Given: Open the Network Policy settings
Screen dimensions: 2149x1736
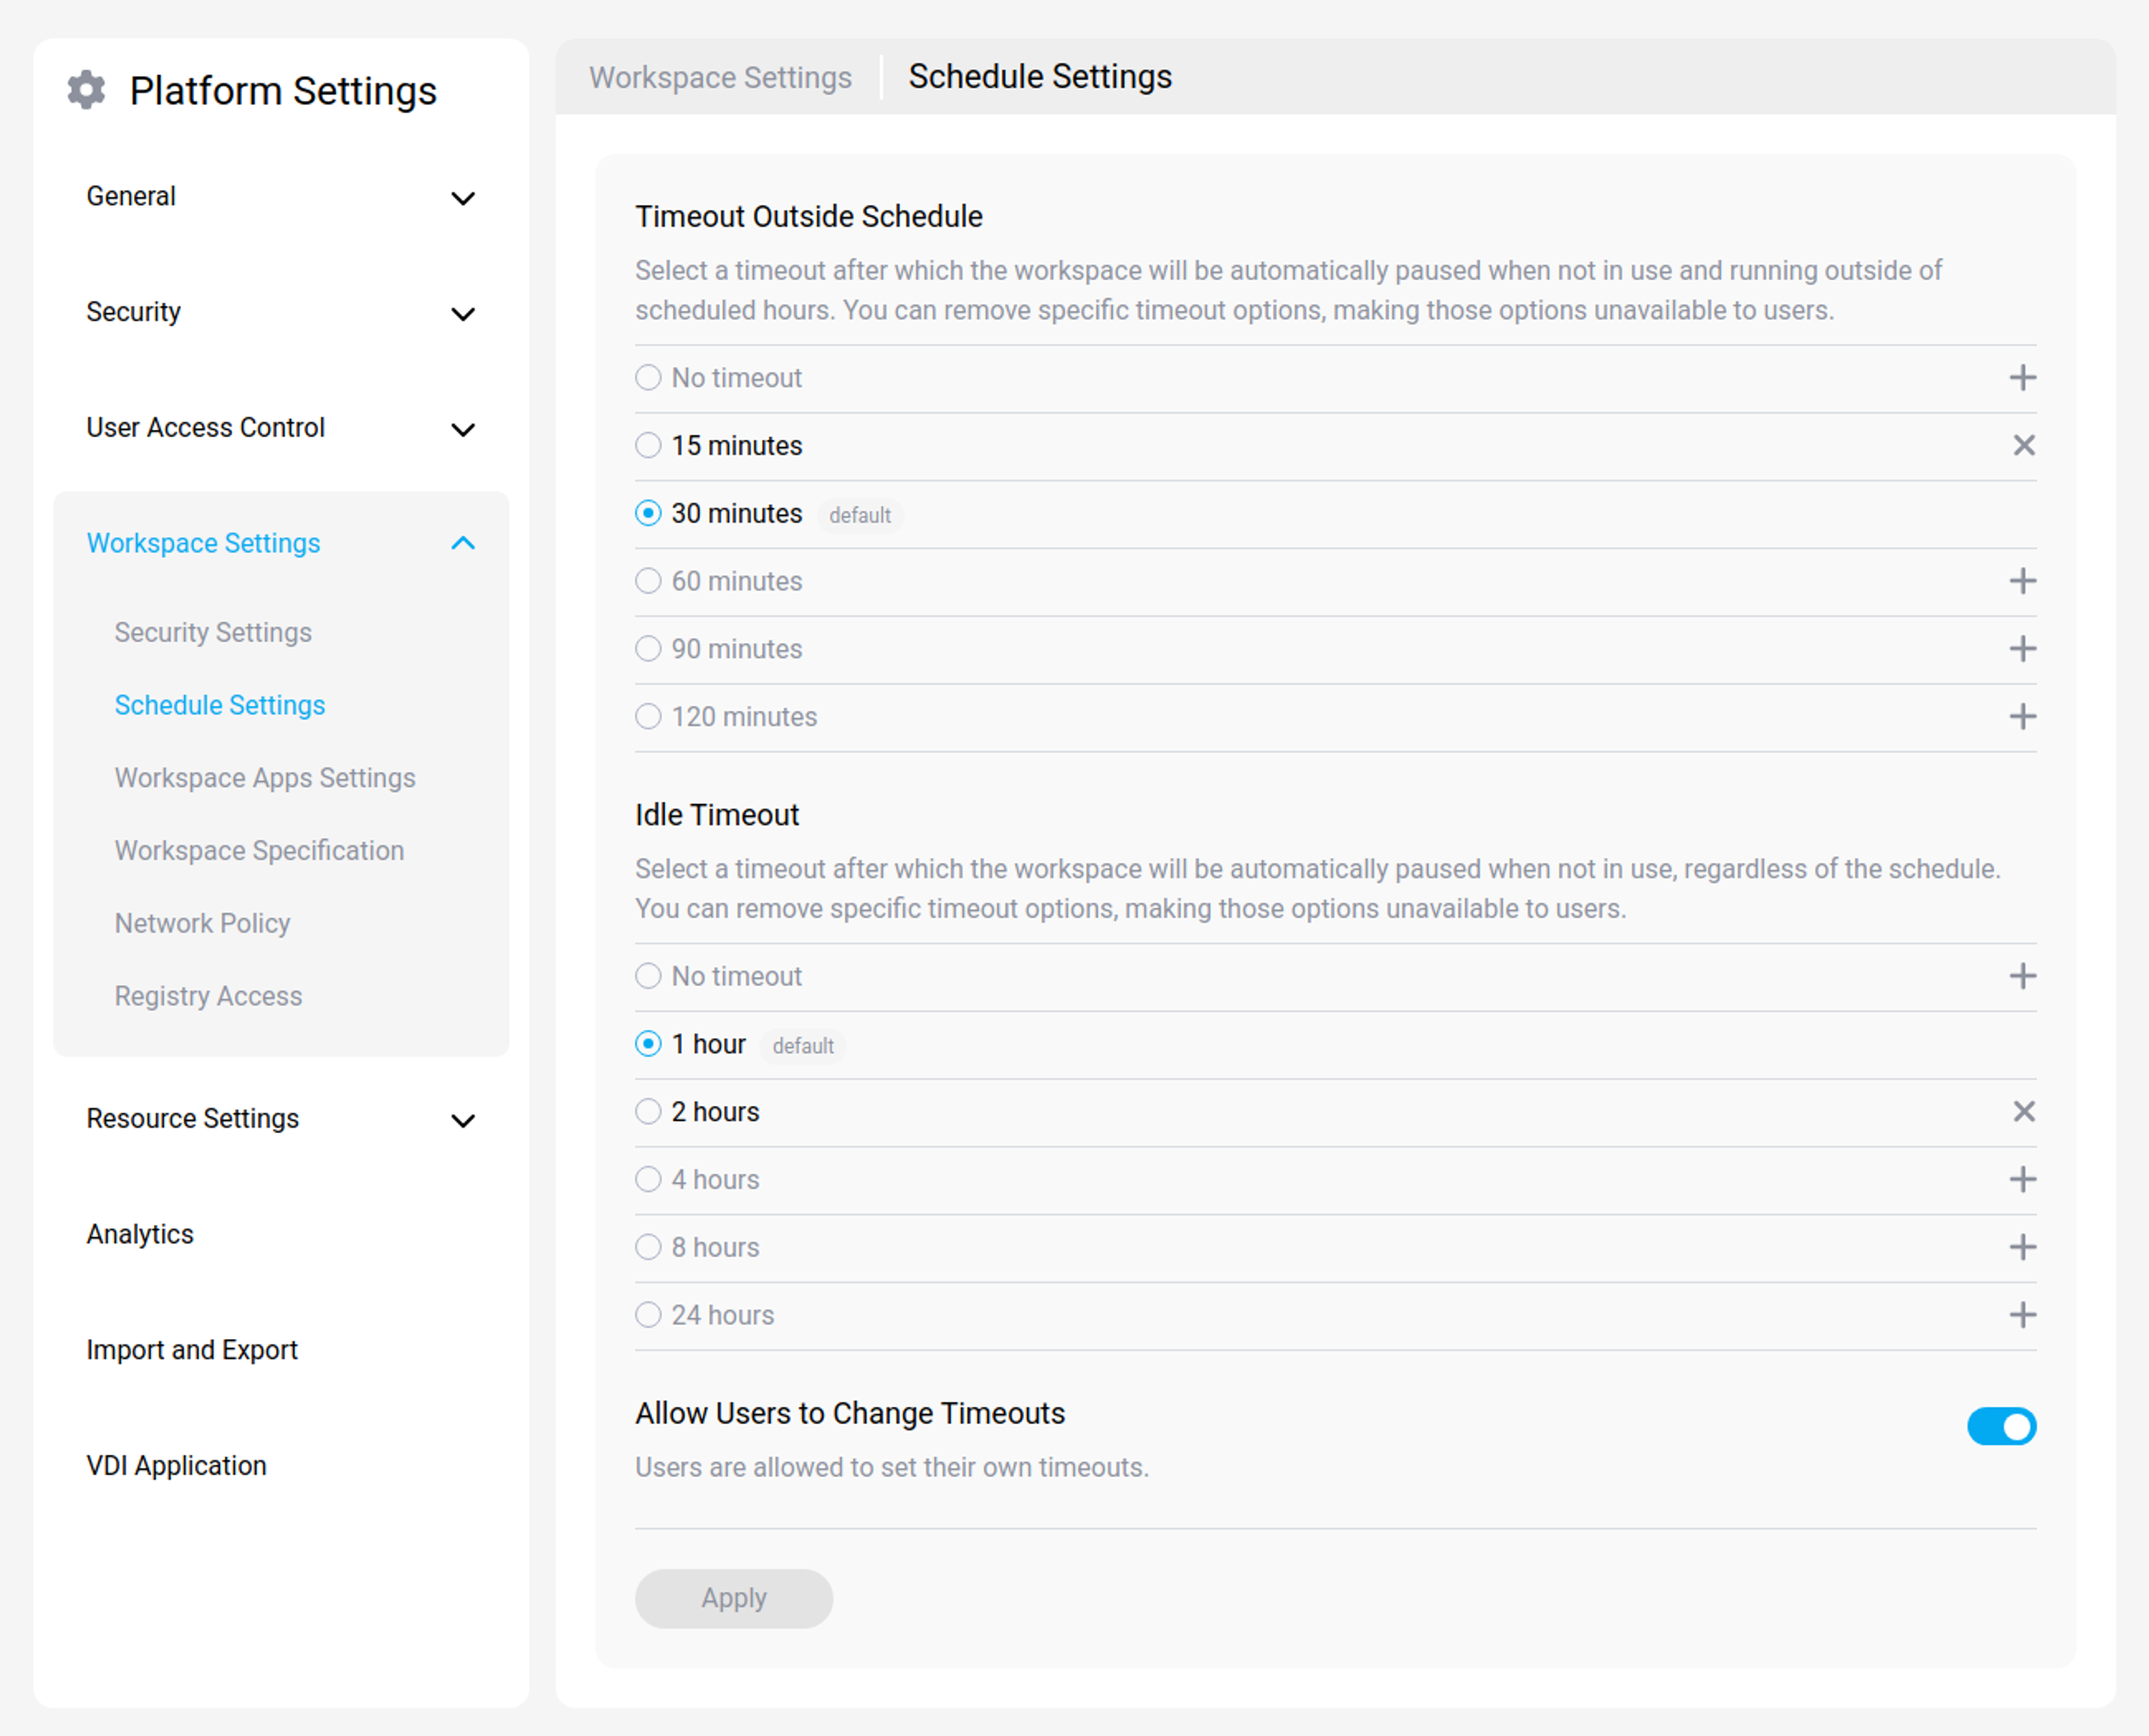Looking at the screenshot, I should click(203, 922).
